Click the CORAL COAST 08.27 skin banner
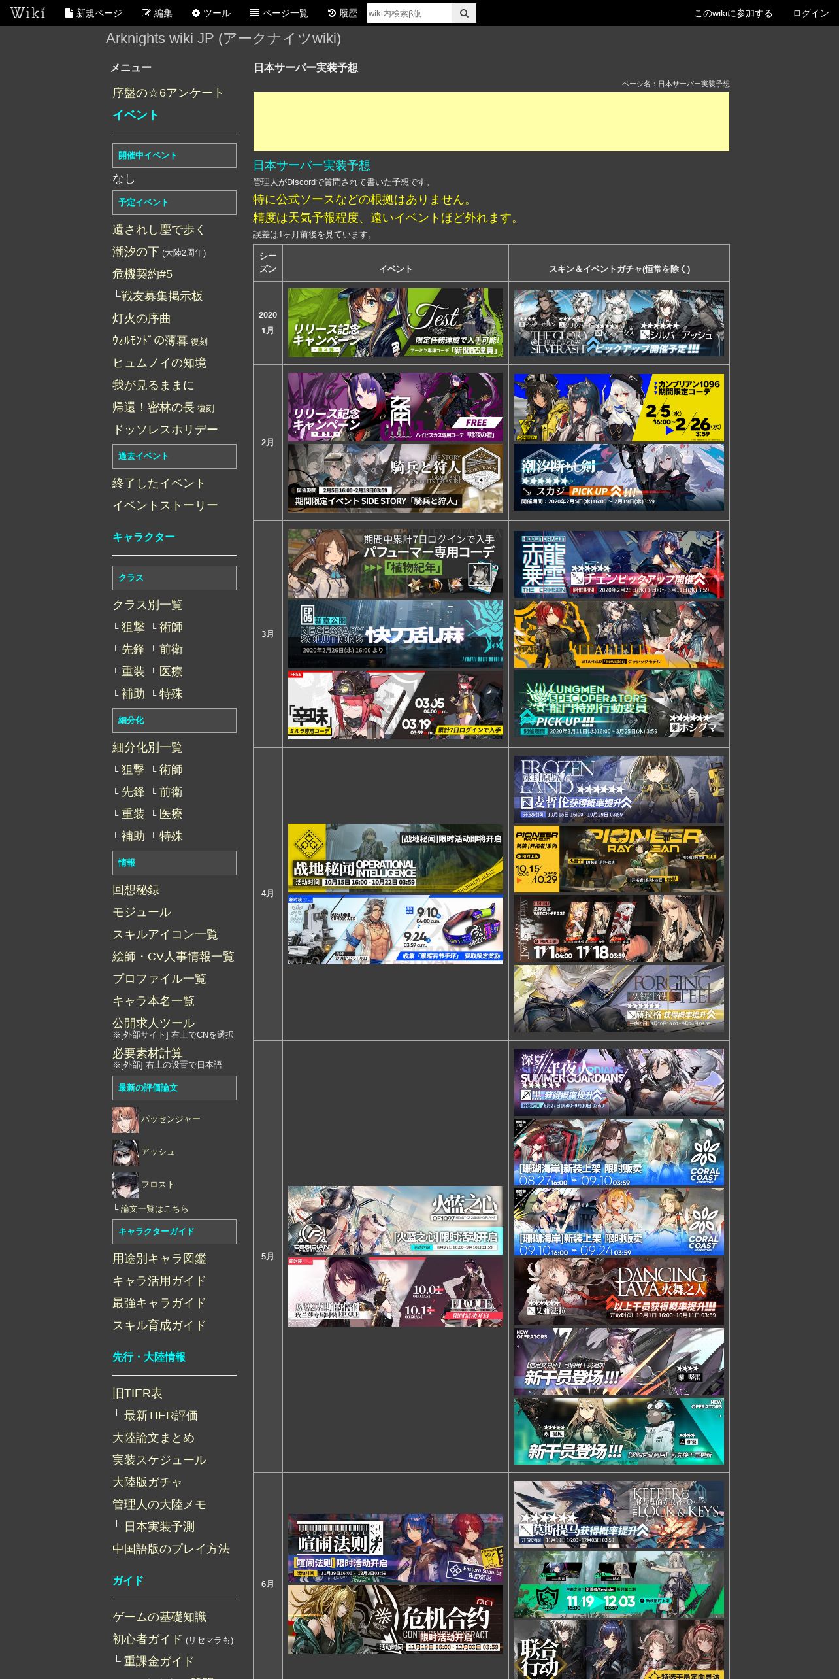 tap(619, 1152)
